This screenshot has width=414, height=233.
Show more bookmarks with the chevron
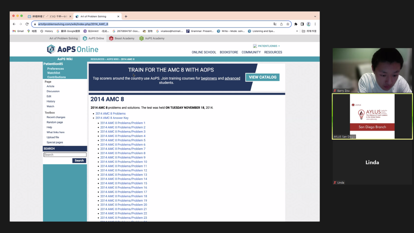[297, 31]
